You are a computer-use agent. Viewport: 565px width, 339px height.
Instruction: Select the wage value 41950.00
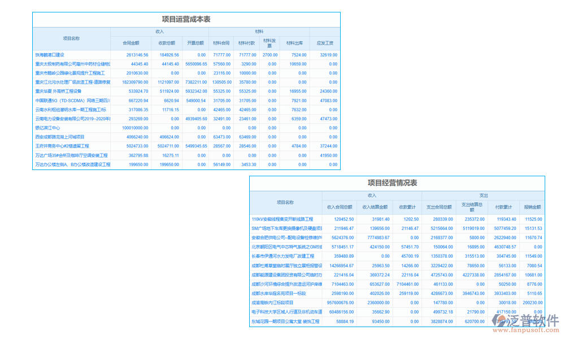point(329,155)
